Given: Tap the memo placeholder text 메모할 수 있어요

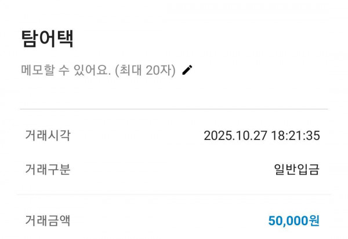Looking at the screenshot, I should (x=65, y=70).
